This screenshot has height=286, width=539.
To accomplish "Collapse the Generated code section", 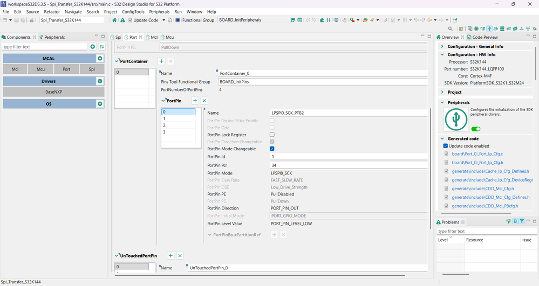I will click(x=442, y=139).
